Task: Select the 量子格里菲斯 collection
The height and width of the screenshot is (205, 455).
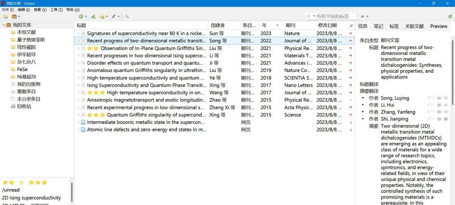Action: (31, 40)
